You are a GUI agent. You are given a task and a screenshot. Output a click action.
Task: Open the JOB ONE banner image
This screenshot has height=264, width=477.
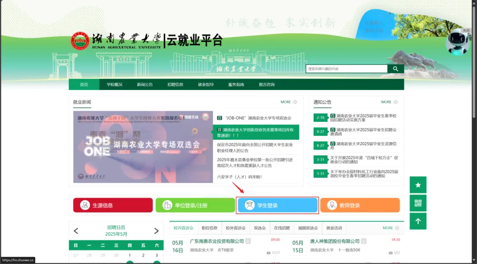[x=143, y=147]
